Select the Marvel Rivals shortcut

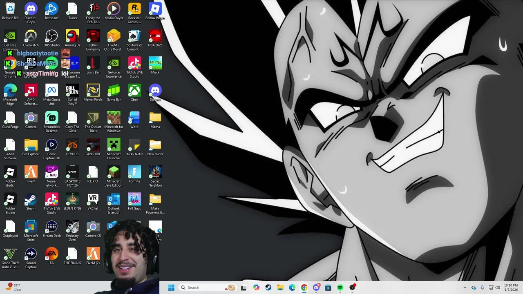pos(93,93)
